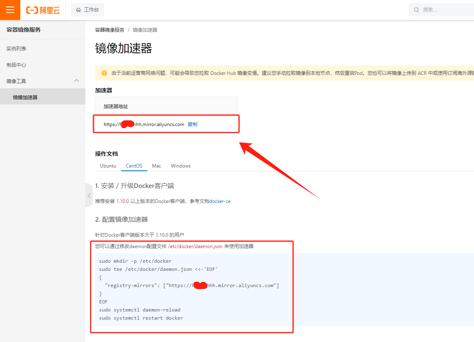The height and width of the screenshot is (342, 474).
Task: Collapse the sidebar with arrow handle
Action: [89, 196]
